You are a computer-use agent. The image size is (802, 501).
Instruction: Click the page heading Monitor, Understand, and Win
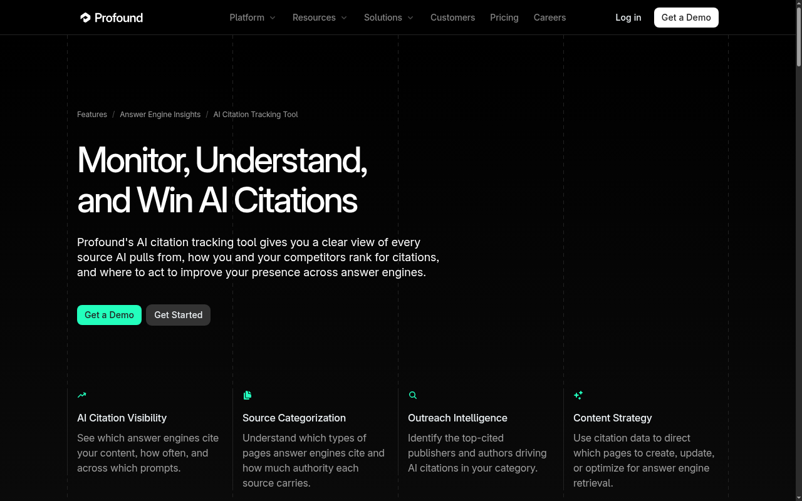(222, 180)
